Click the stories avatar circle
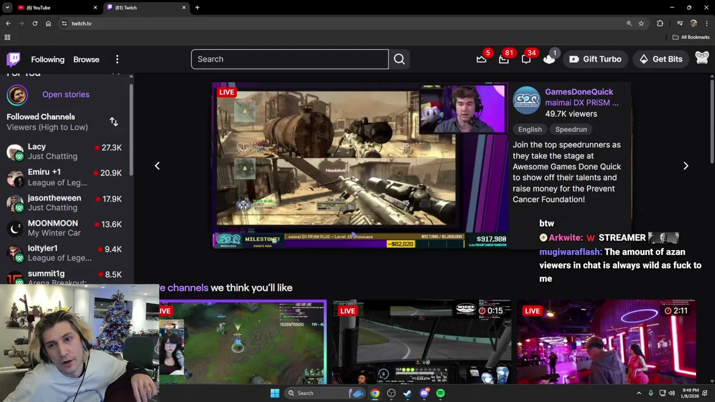This screenshot has height=402, width=715. [x=17, y=95]
